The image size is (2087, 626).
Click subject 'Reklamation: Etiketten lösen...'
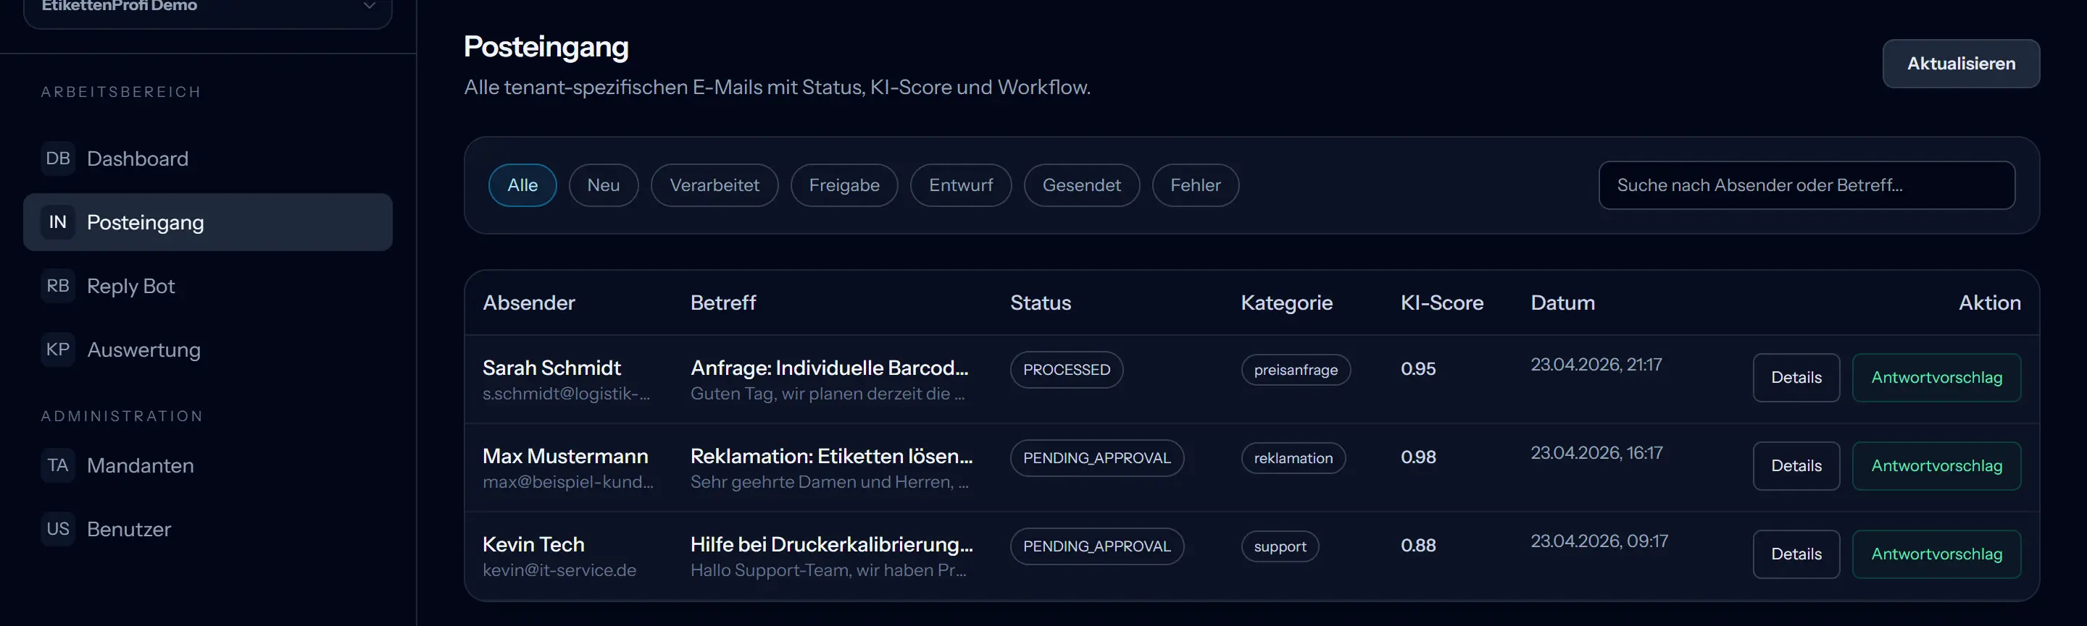tap(831, 456)
